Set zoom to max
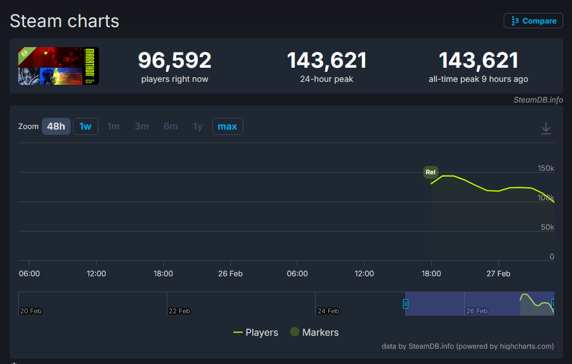The height and width of the screenshot is (364, 572). [227, 126]
